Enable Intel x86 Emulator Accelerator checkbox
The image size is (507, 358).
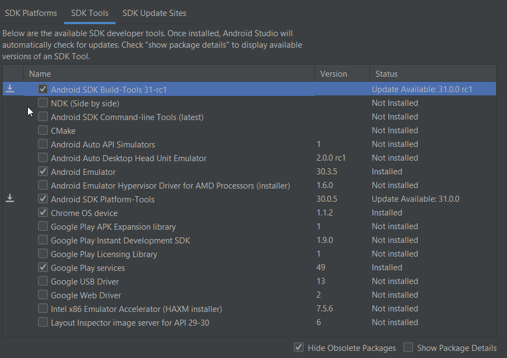click(x=43, y=309)
